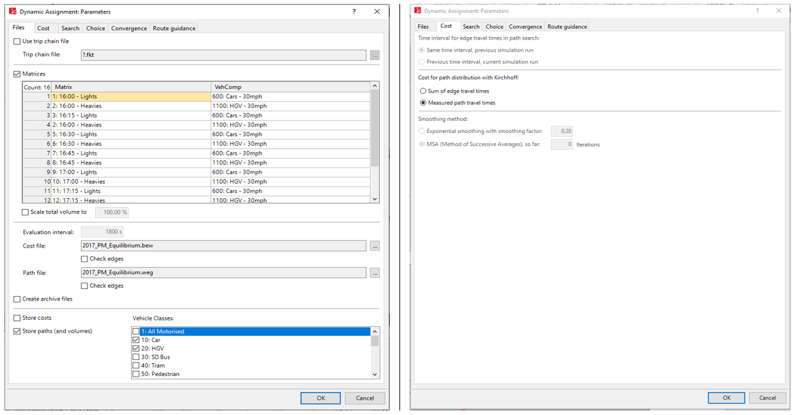Select MSA Method of Successive Averages option
Screen dimensions: 797x415
tap(421, 145)
